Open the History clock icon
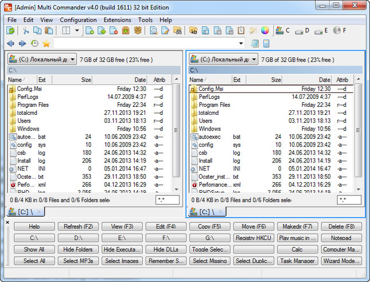 pos(34,44)
